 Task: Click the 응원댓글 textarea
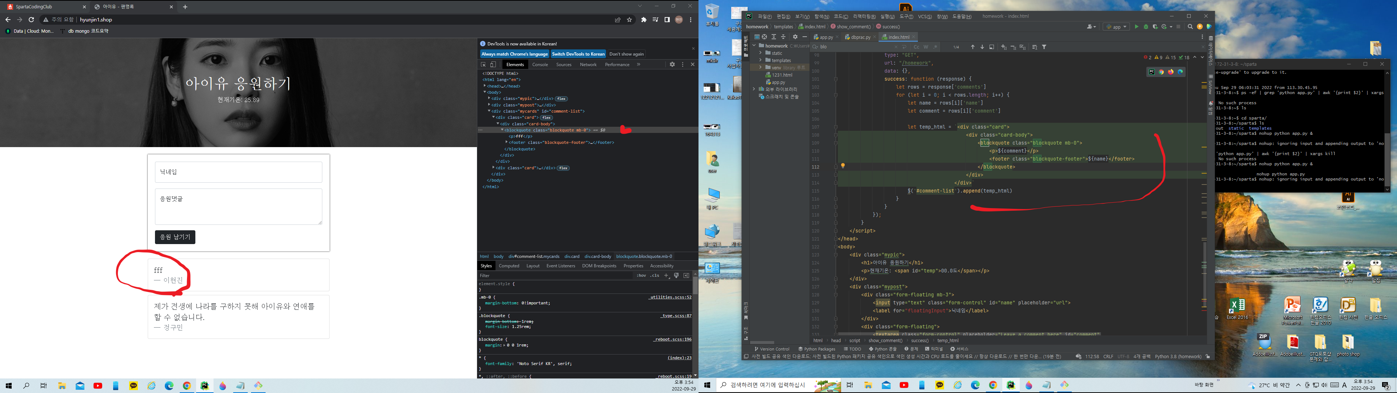coord(239,206)
